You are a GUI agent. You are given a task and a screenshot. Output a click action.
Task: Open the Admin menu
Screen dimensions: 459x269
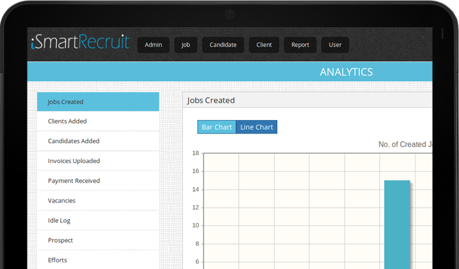(154, 45)
